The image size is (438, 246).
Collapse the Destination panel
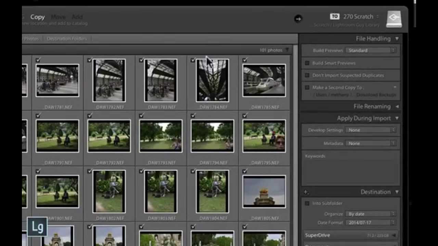point(397,192)
